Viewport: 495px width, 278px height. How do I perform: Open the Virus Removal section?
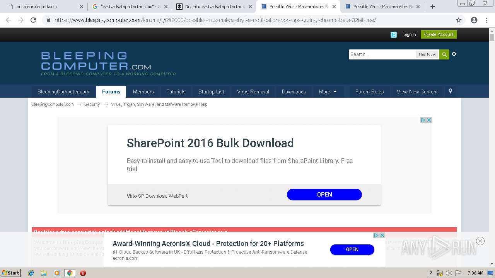pyautogui.click(x=253, y=92)
